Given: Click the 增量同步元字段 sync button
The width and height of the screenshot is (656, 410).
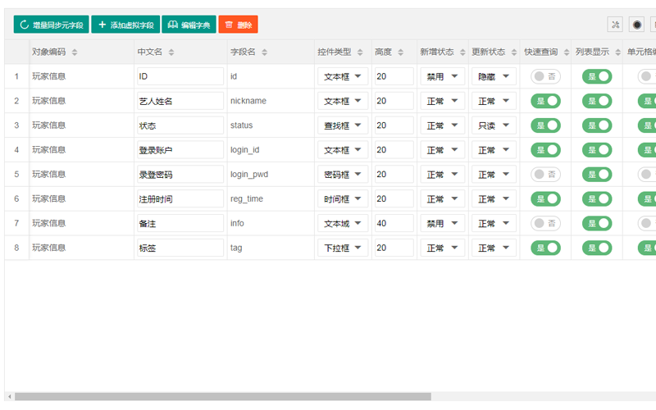Looking at the screenshot, I should 51,25.
